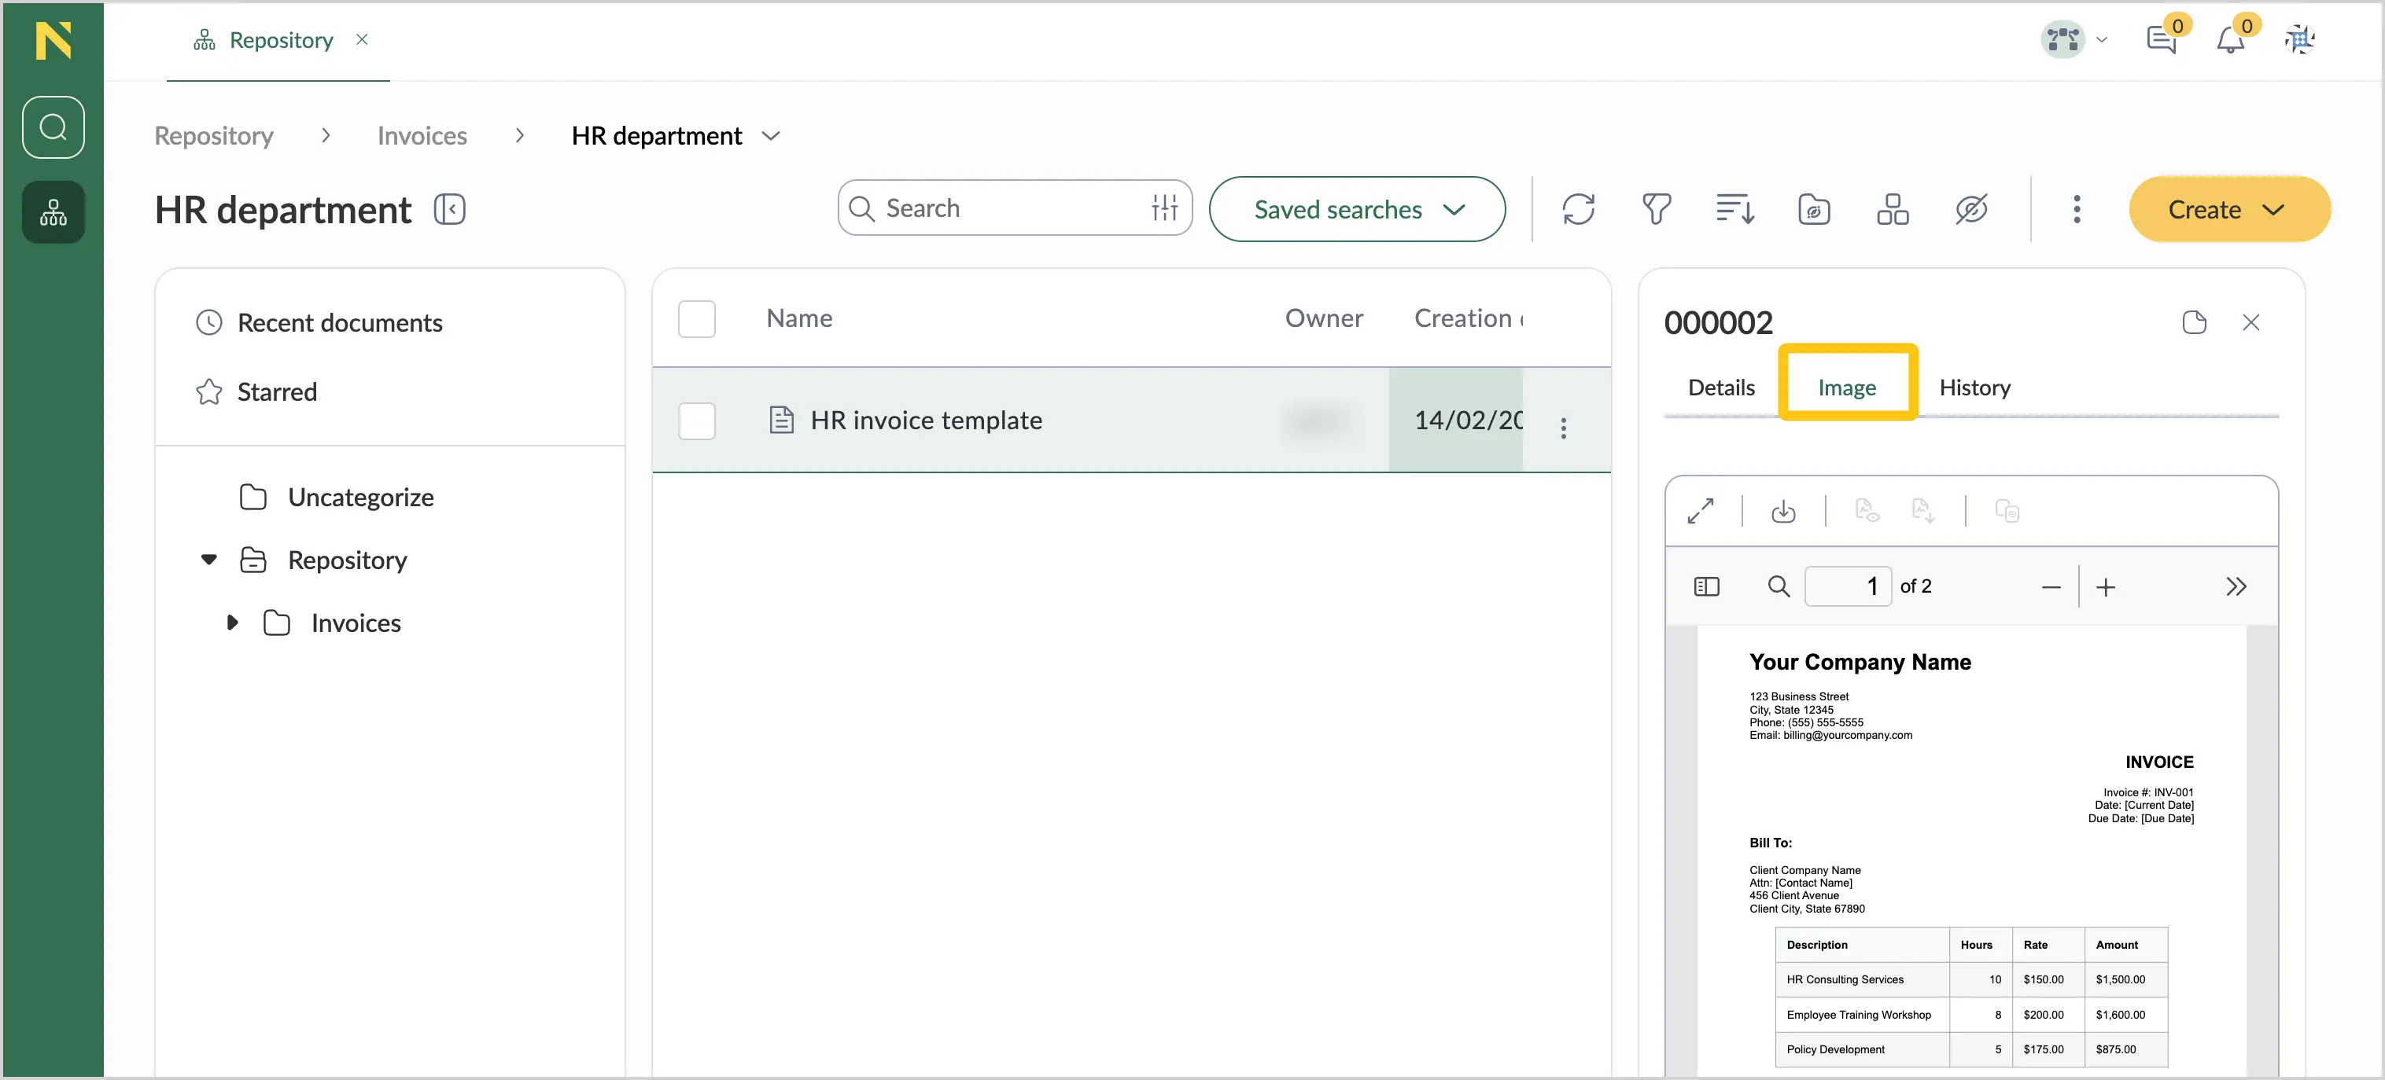Viewport: 2385px width, 1080px height.
Task: Click the greyed signature document icon
Action: 1867,511
